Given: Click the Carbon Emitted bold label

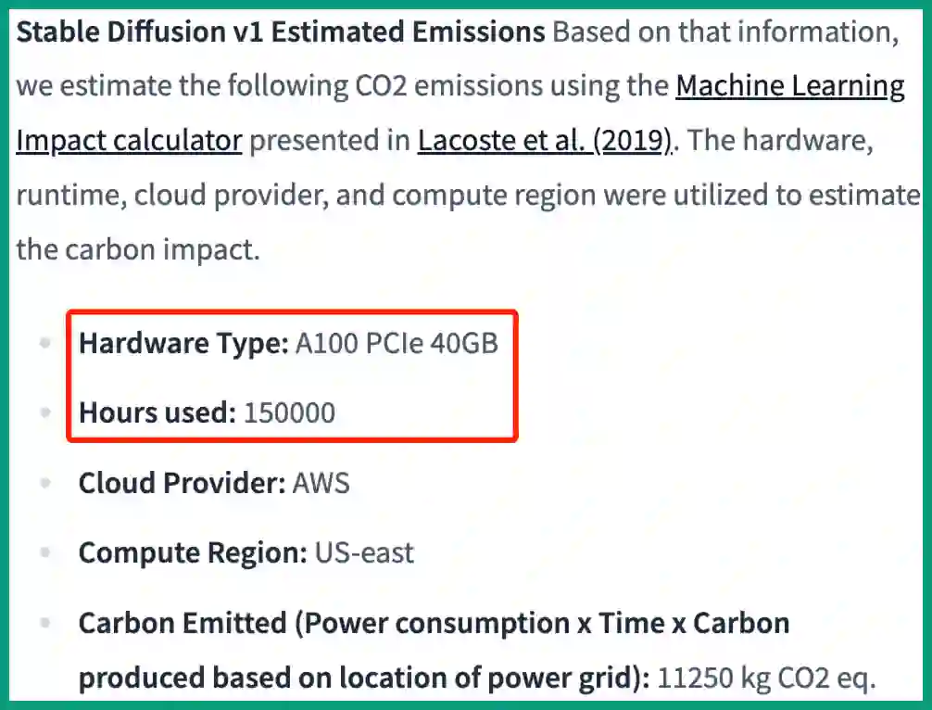Looking at the screenshot, I should pyautogui.click(x=434, y=623).
